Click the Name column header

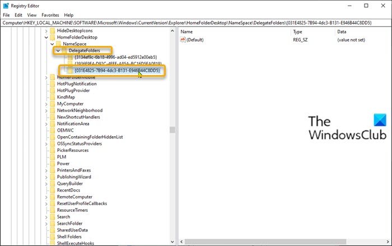186,32
